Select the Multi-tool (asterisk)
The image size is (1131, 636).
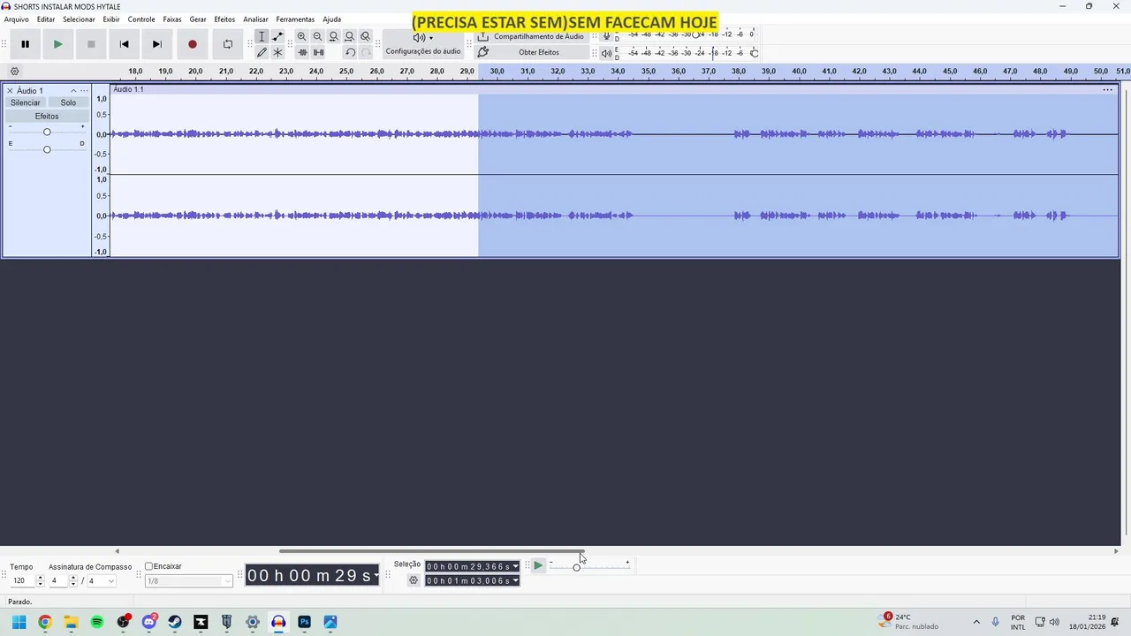[277, 52]
